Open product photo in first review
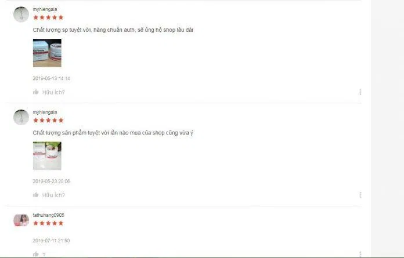Image resolution: width=404 pixels, height=258 pixels. pyautogui.click(x=47, y=53)
